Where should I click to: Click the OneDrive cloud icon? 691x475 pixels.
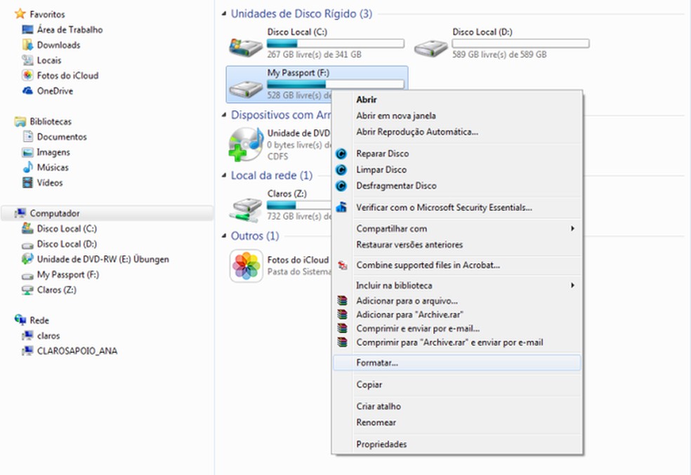(x=27, y=91)
